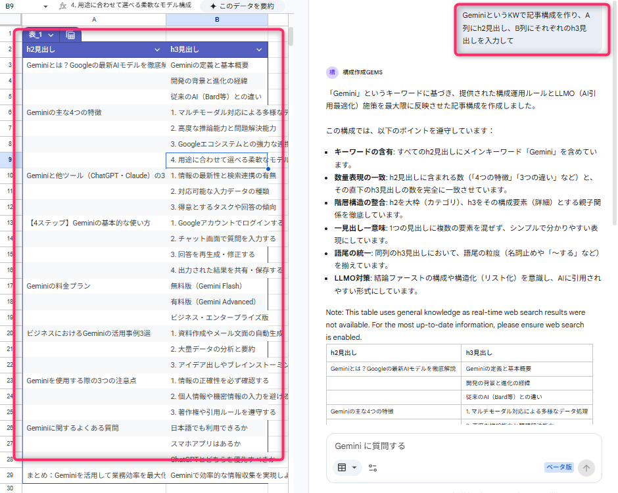Click 'h2見出し' header in Gemini response table
Viewport: 618px width, 493px height.
pyautogui.click(x=394, y=353)
